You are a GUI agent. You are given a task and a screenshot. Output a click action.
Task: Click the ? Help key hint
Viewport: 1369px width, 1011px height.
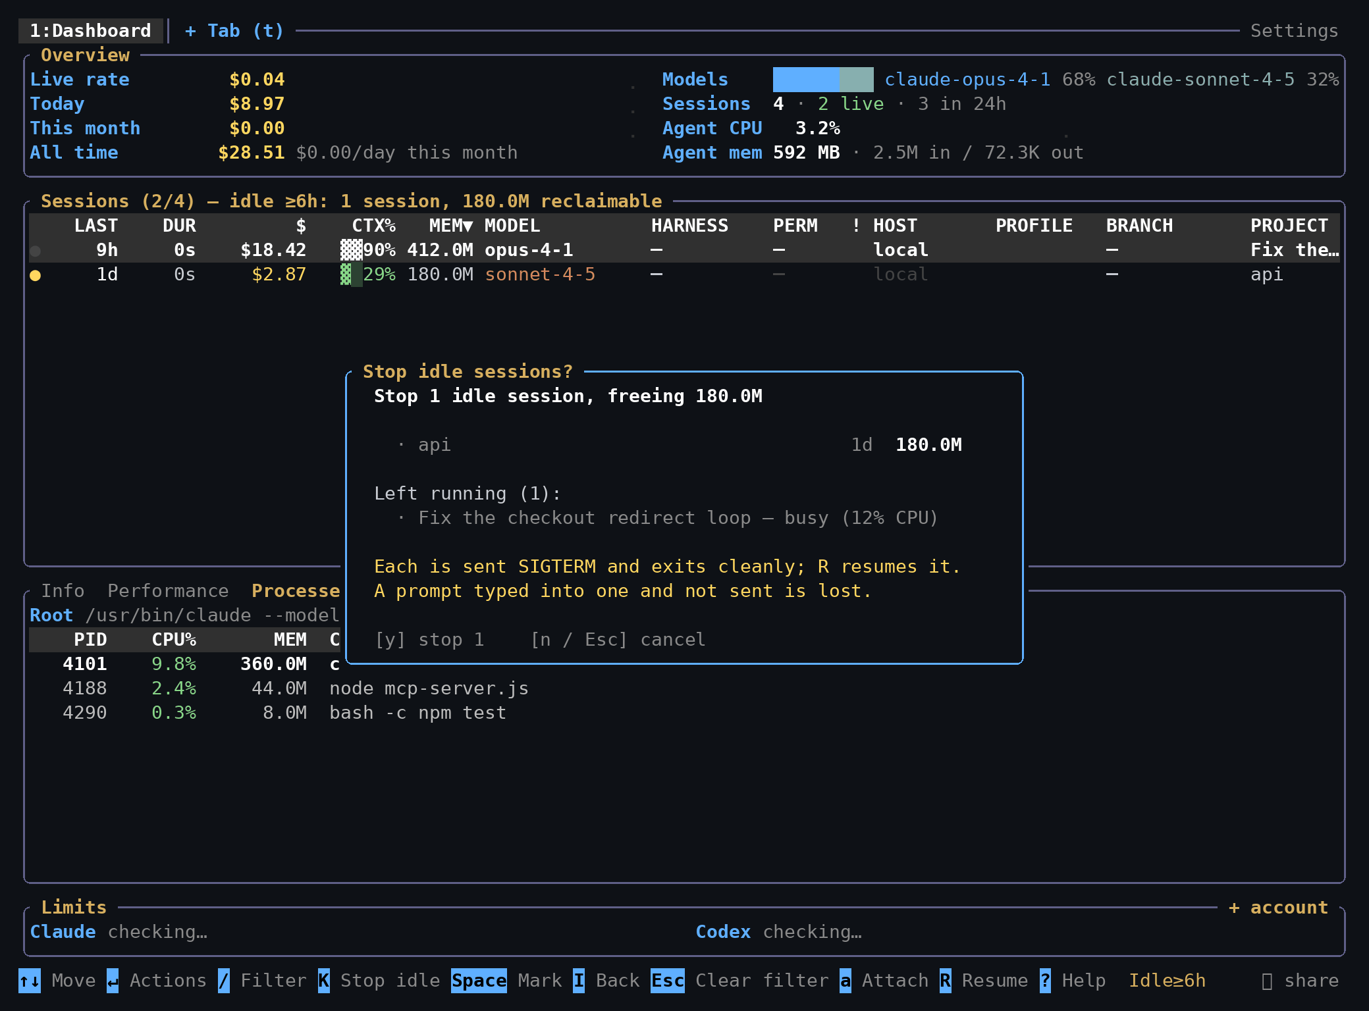point(1073,980)
